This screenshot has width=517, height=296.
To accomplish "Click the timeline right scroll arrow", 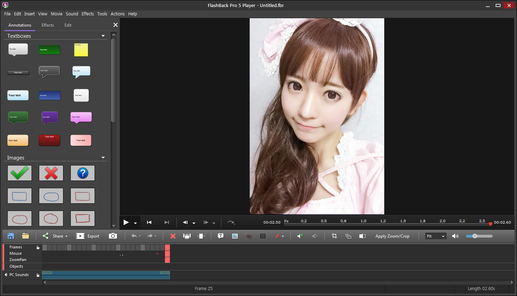I will [511, 282].
